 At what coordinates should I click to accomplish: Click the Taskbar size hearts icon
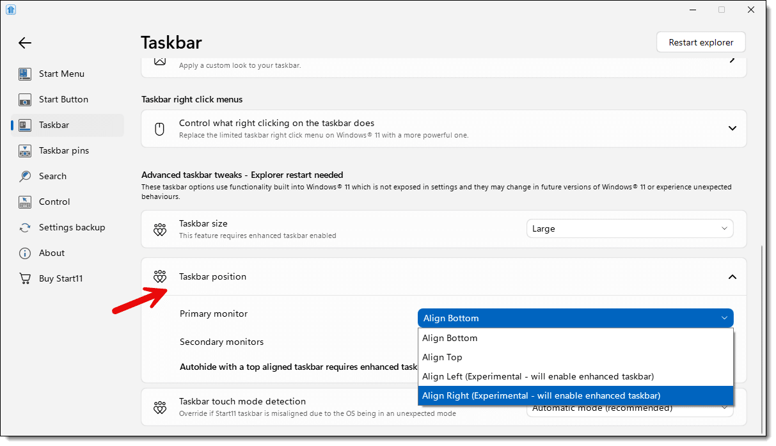coord(160,229)
